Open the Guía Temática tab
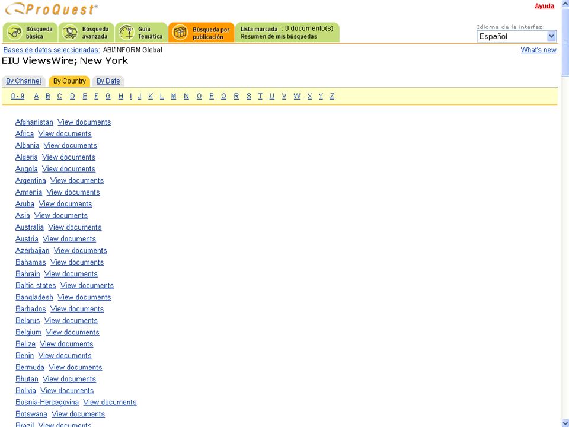Screen dimensions: 569x427 pyautogui.click(x=142, y=33)
